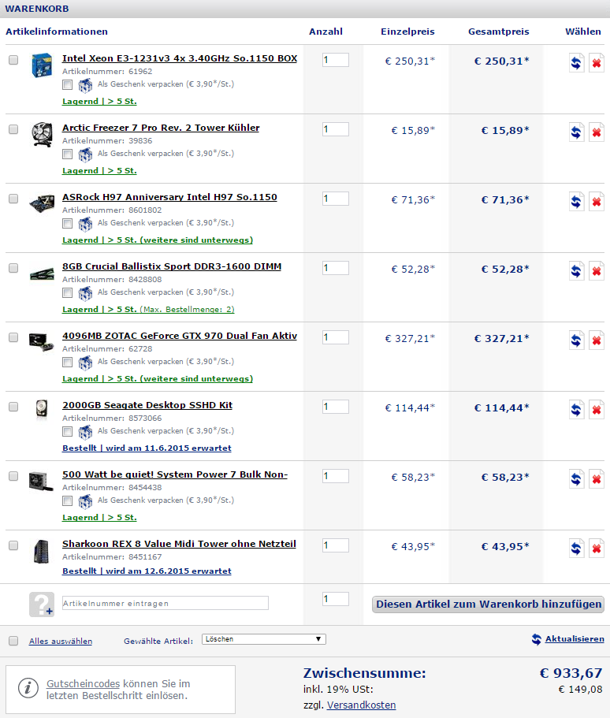Image resolution: width=610 pixels, height=718 pixels.
Task: Remove Arctic Freezer 7 Pro from the cart
Action: point(597,132)
